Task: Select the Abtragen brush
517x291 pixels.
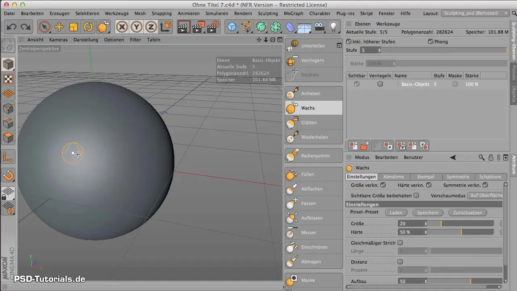Action: point(313,261)
